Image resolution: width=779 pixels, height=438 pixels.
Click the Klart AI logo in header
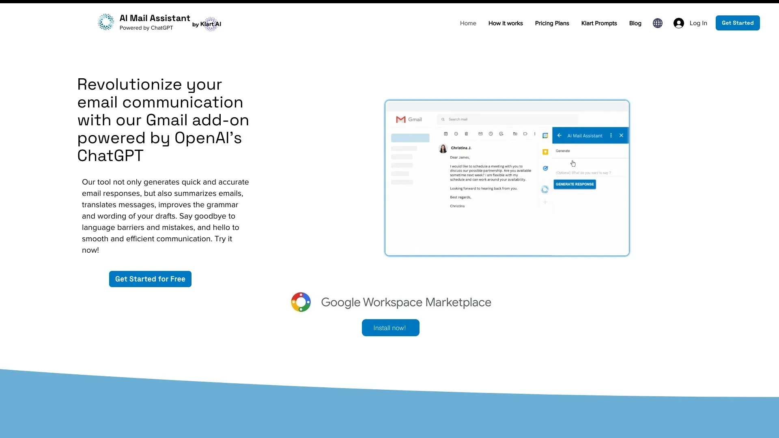pos(207,24)
